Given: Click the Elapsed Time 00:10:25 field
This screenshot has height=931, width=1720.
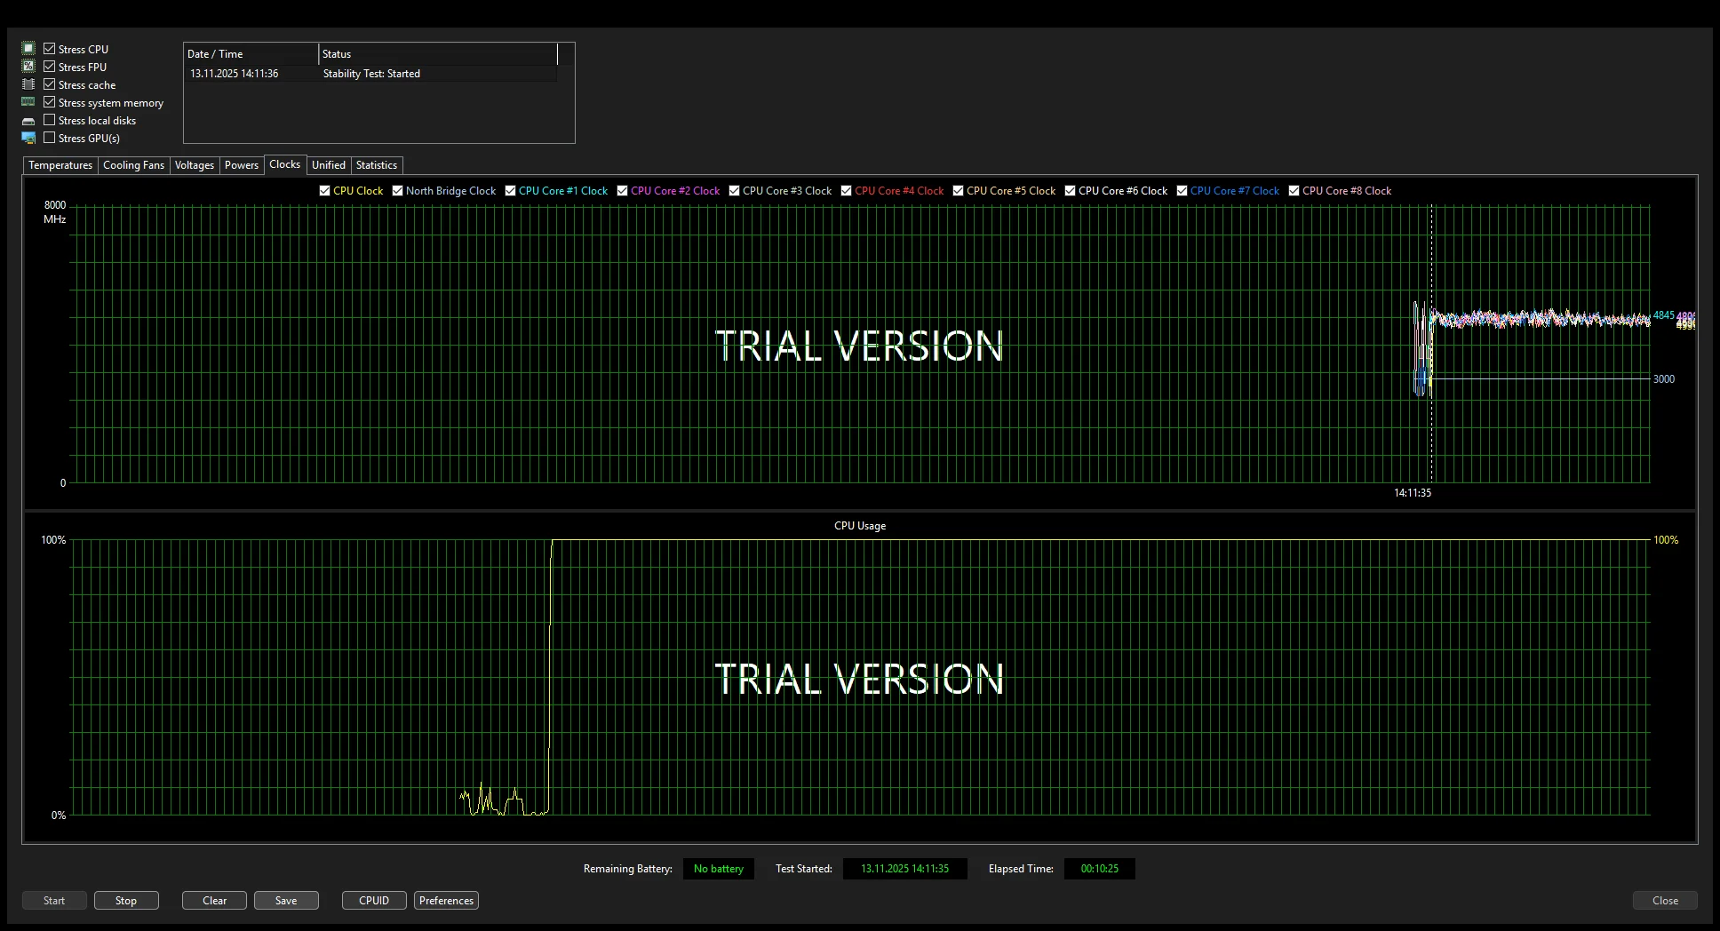Looking at the screenshot, I should pyautogui.click(x=1100, y=869).
